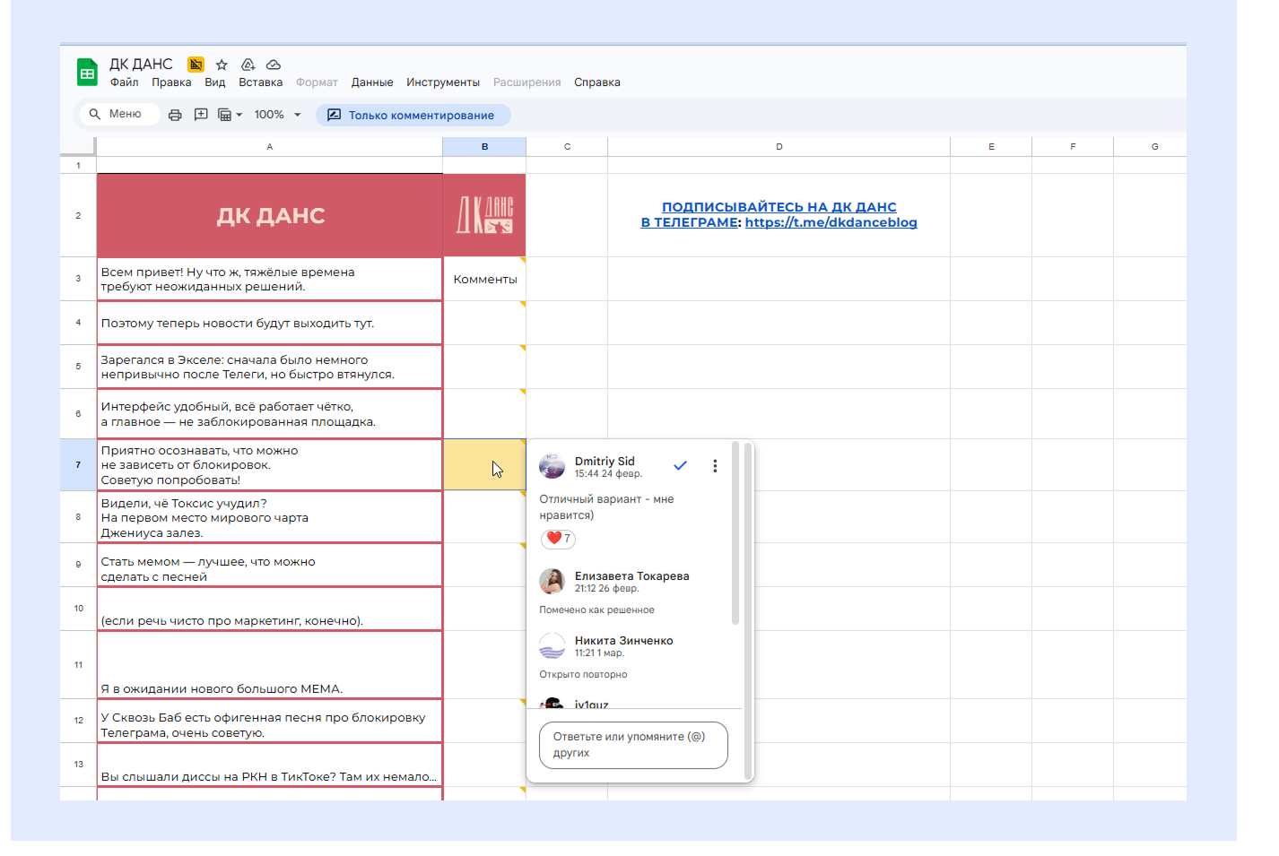
Task: Click Dmitriy Sid's avatar in the comment thread
Action: [552, 466]
